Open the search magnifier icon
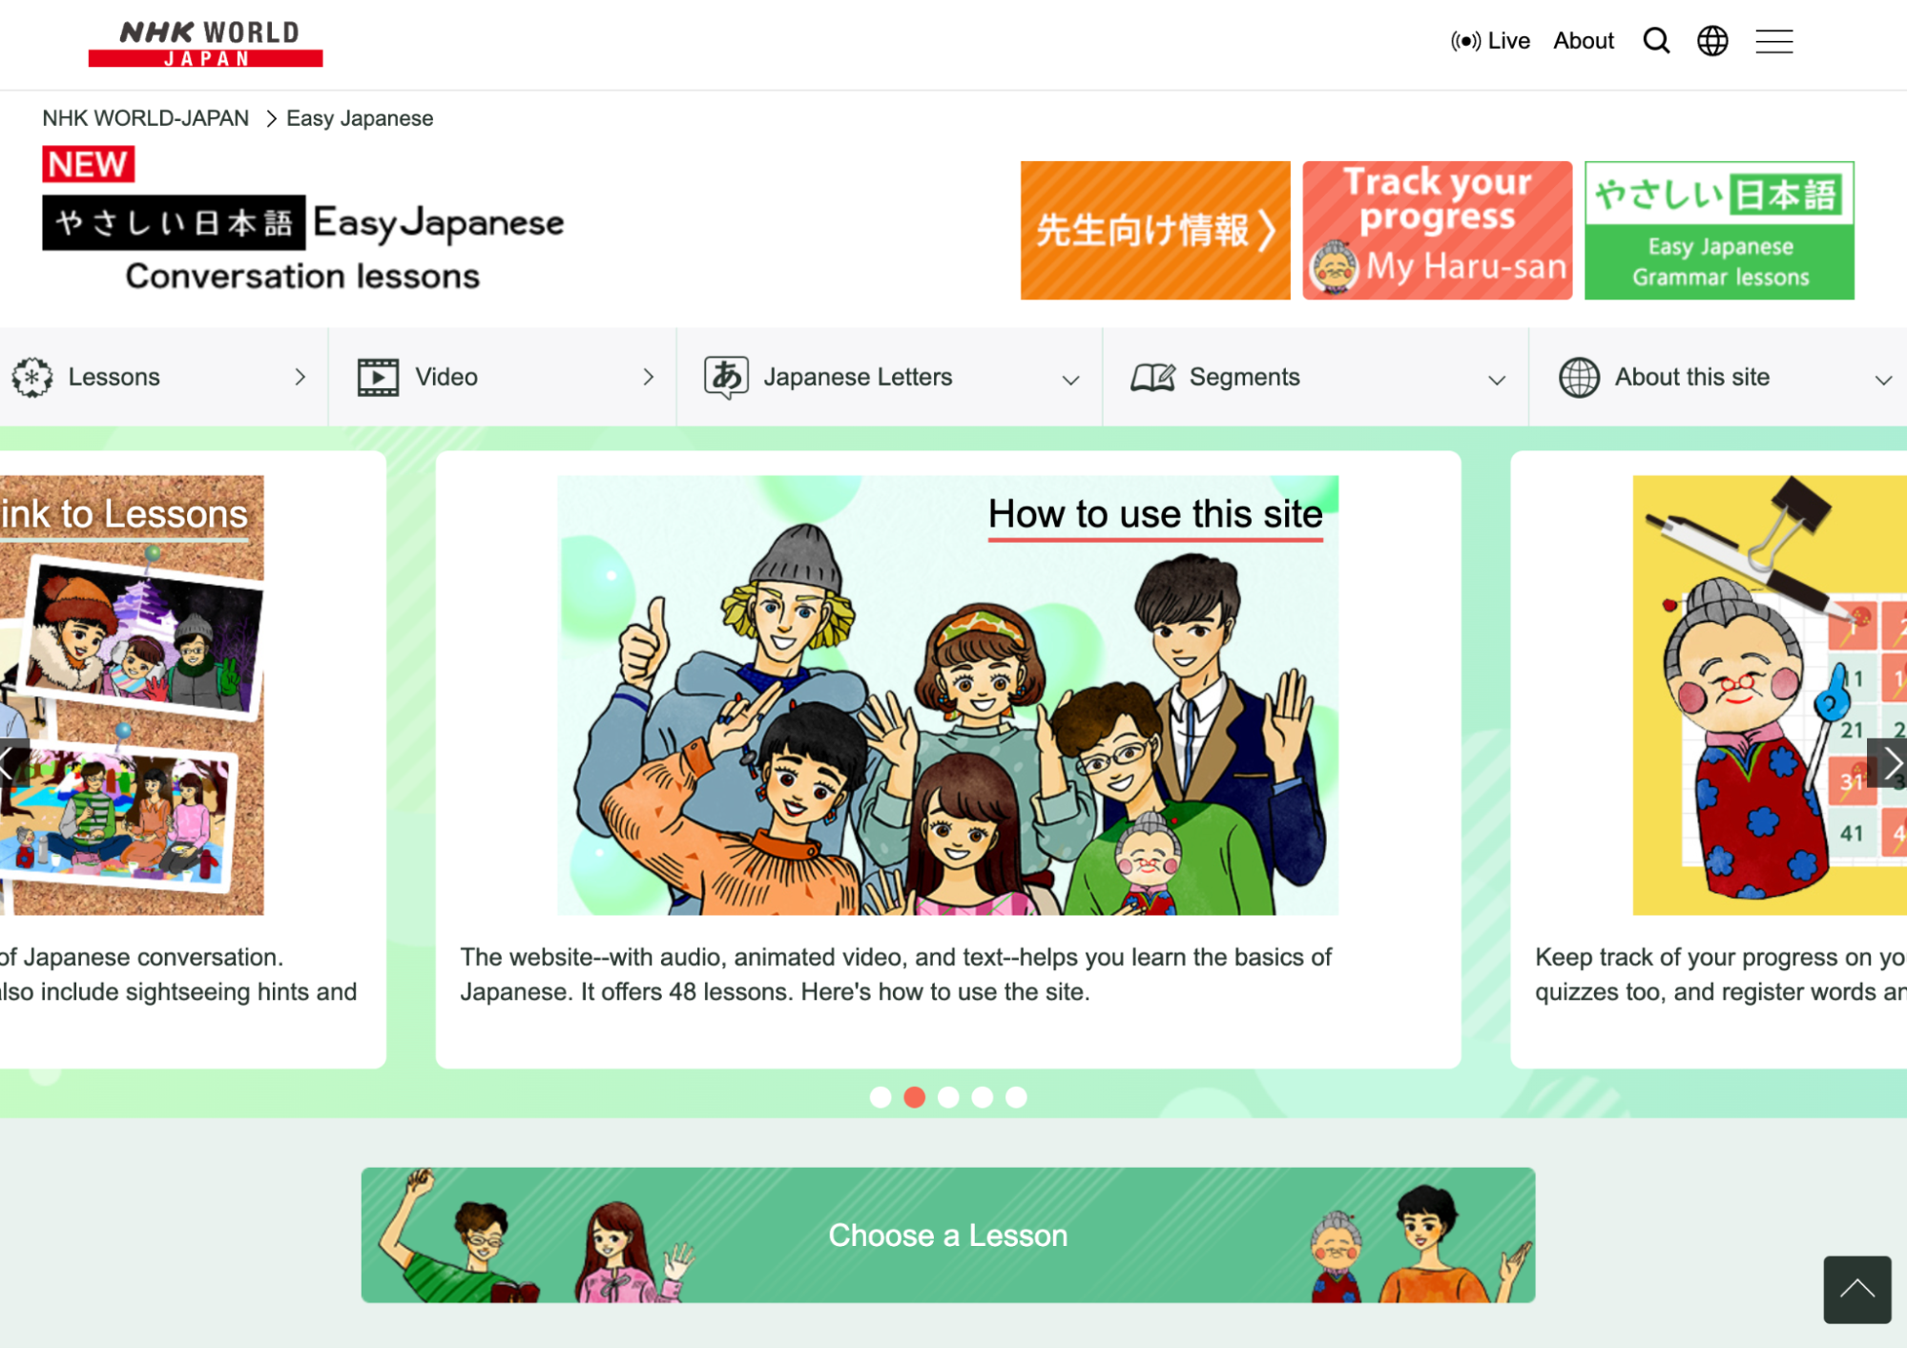The image size is (1907, 1349). click(1656, 41)
